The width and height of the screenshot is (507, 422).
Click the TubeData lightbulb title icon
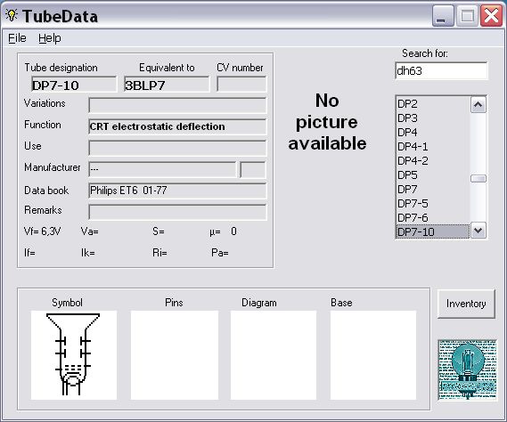click(12, 15)
